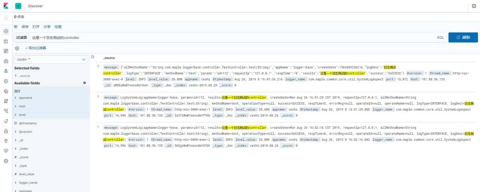
Task: Collapse the fields sidebar with arrow icon
Action: click(x=93, y=57)
